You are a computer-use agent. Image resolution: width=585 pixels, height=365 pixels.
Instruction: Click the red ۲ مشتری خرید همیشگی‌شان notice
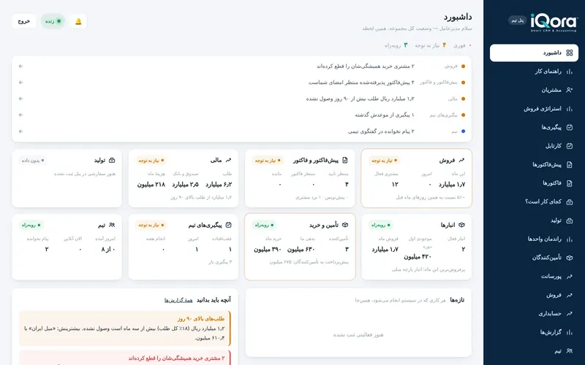tap(125, 358)
